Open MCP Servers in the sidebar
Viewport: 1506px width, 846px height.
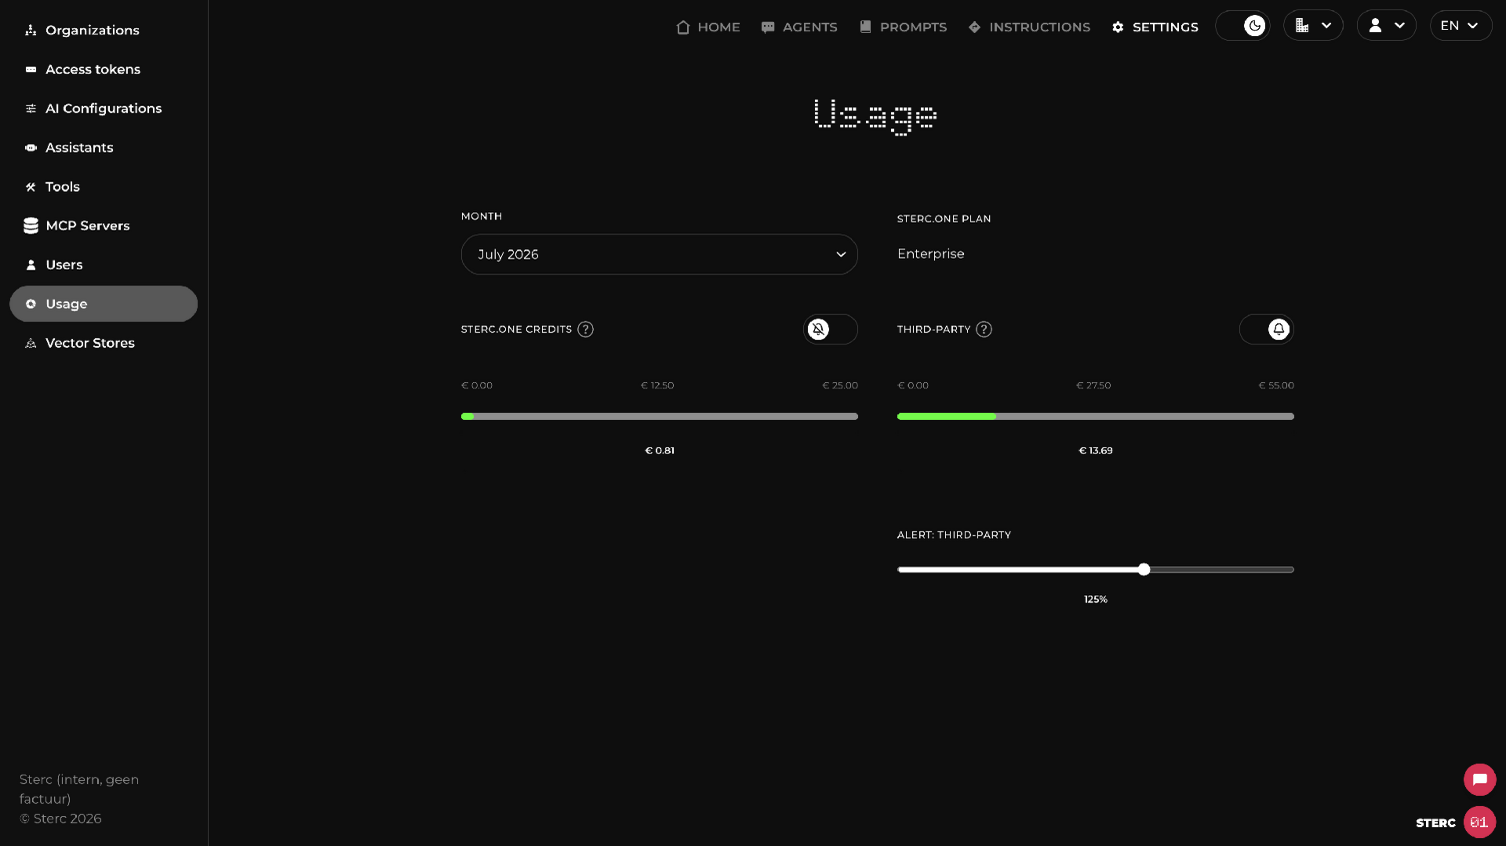click(104, 225)
